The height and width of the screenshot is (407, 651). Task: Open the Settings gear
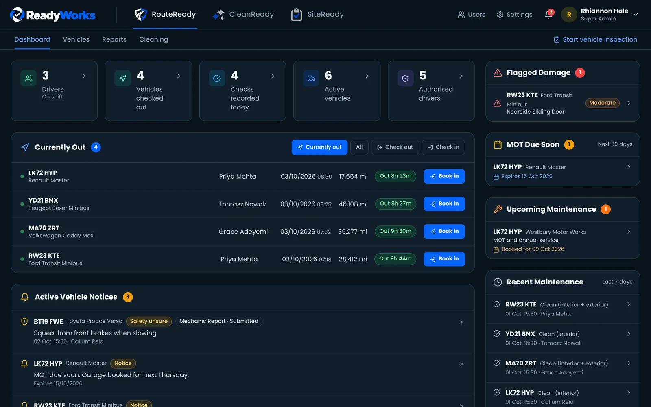(514, 15)
